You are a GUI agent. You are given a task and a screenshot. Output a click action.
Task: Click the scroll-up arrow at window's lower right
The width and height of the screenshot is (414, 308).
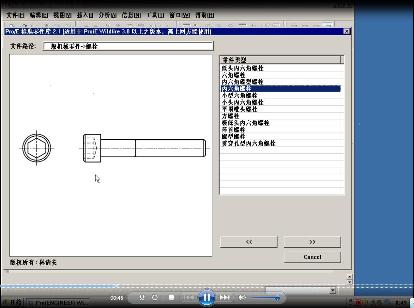349,277
